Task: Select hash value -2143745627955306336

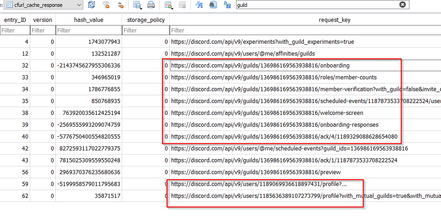Action: click(89, 66)
